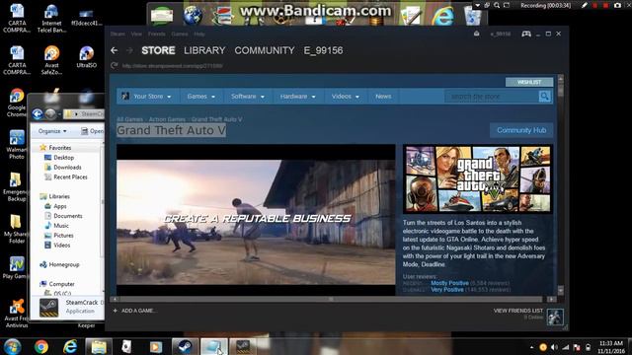The image size is (632, 355).
Task: Open the Friends menu in Steam
Action: 156,34
